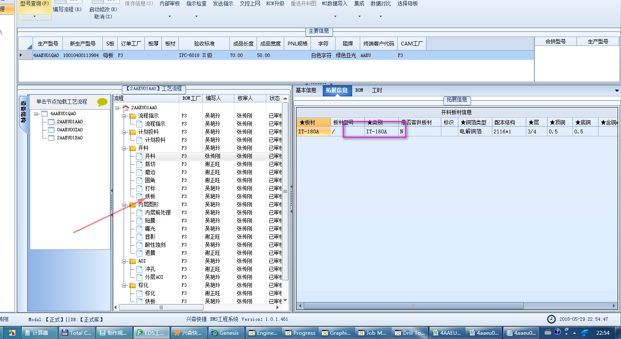The image size is (621, 339).
Task: Click the 棕化 folder icon
Action: tap(133, 285)
